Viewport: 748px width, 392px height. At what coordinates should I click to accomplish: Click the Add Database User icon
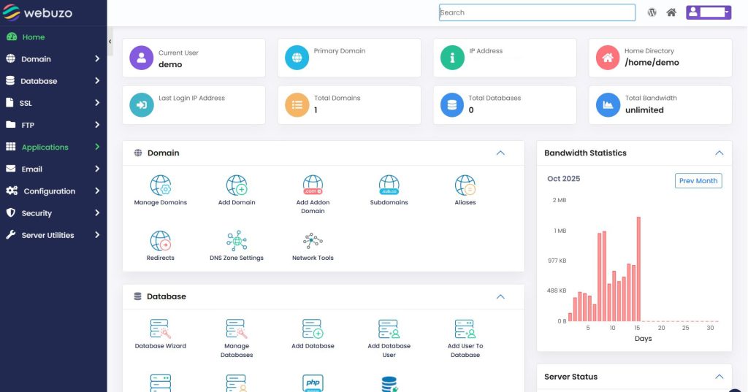pos(389,329)
